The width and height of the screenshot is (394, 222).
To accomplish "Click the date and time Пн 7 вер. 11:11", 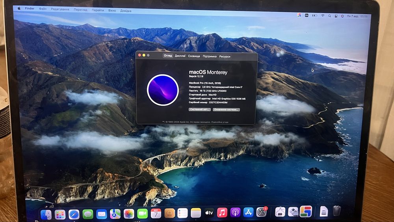I will [x=357, y=16].
